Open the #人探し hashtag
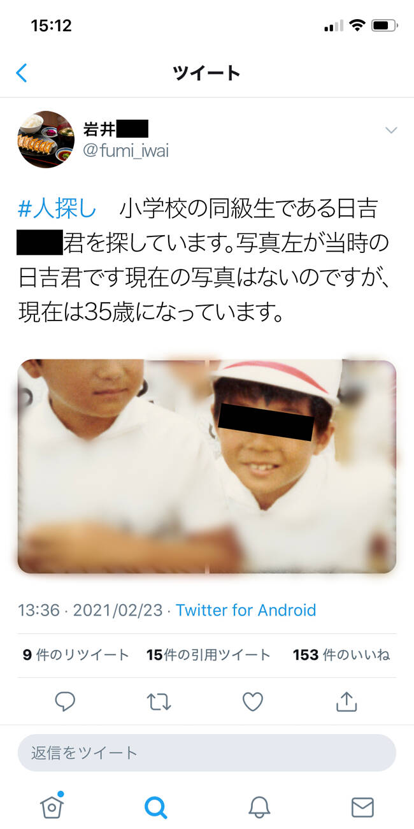Image resolution: width=414 pixels, height=829 pixels. pyautogui.click(x=57, y=208)
